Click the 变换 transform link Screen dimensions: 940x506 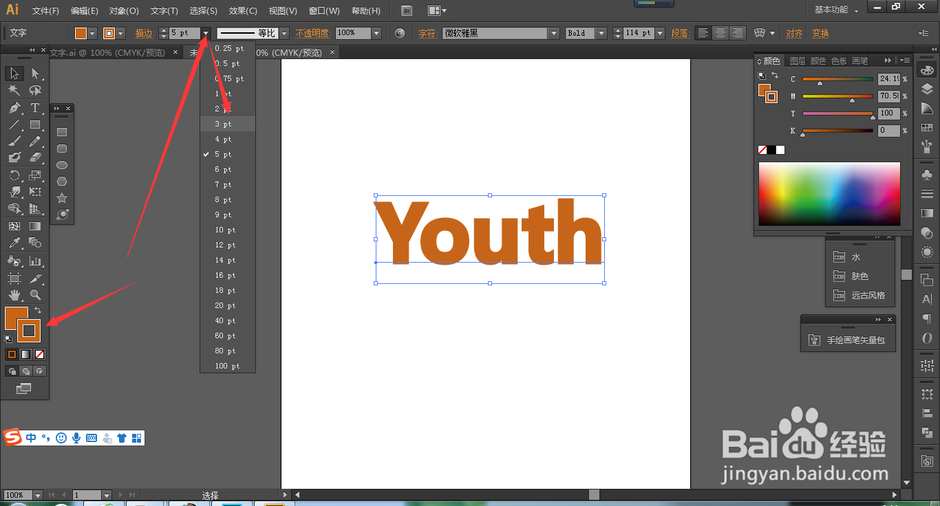(820, 33)
